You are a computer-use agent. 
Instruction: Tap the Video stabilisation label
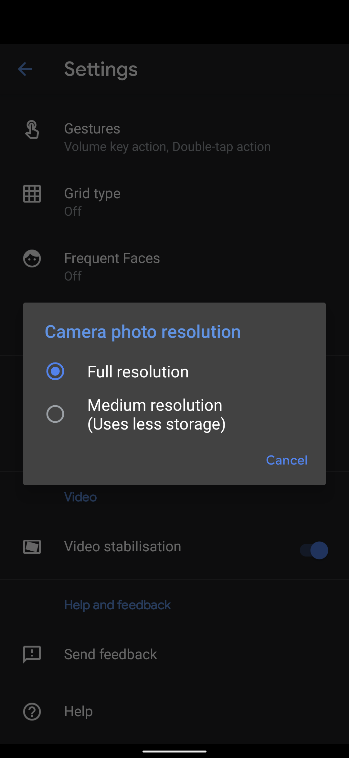[122, 546]
